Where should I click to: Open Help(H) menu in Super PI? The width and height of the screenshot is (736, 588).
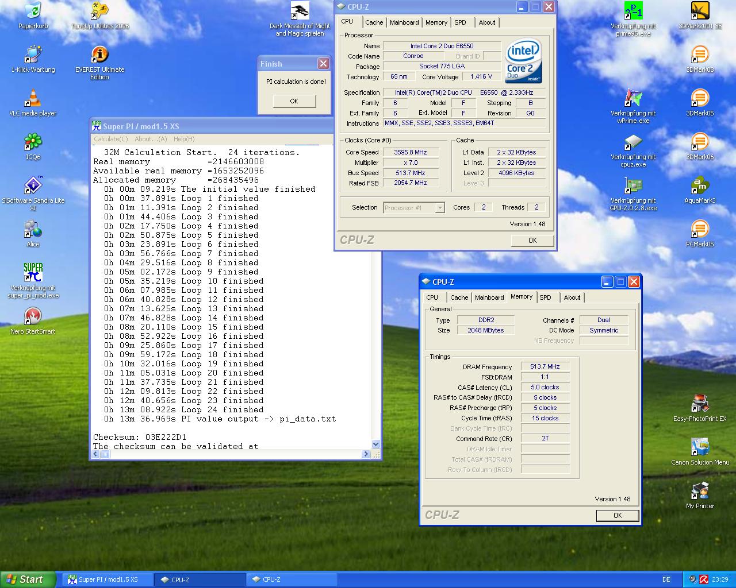[x=184, y=139]
